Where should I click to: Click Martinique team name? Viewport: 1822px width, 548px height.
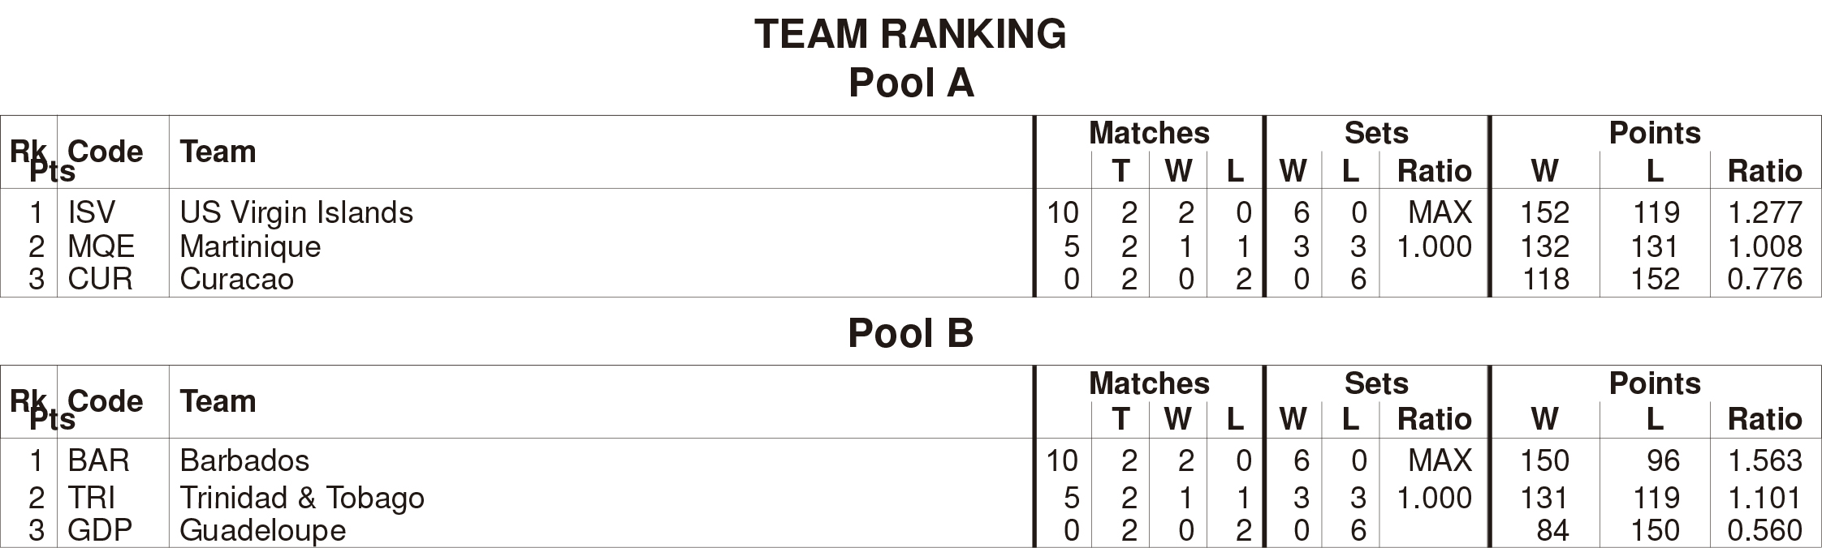[x=250, y=246]
